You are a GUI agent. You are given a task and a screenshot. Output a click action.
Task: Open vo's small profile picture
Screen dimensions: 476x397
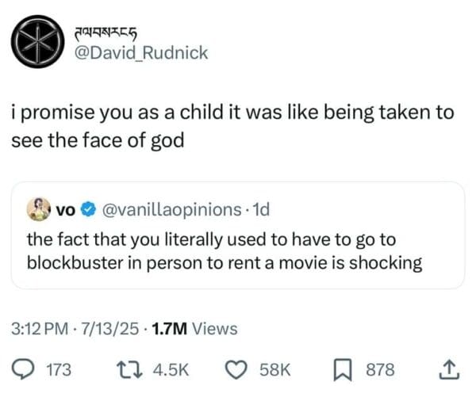38,210
